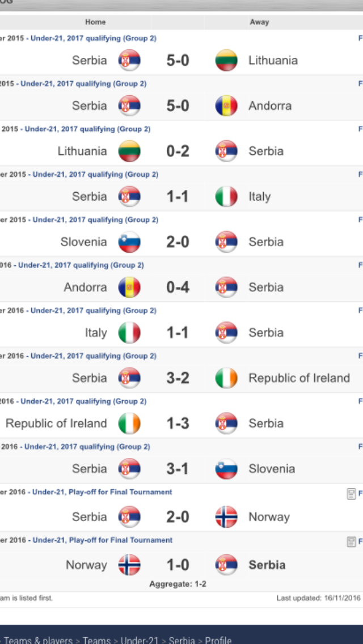Viewport: 363px width, 644px height.
Task: Open match report icon for Norway 1-0 Serbia
Action: pos(351,541)
